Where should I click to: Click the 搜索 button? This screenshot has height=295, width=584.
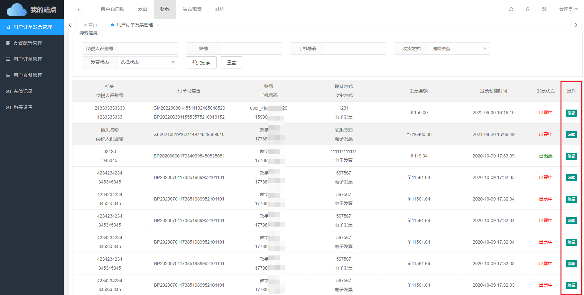click(x=201, y=62)
